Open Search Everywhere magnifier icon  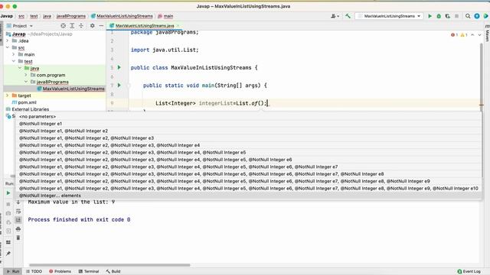[x=468, y=16]
